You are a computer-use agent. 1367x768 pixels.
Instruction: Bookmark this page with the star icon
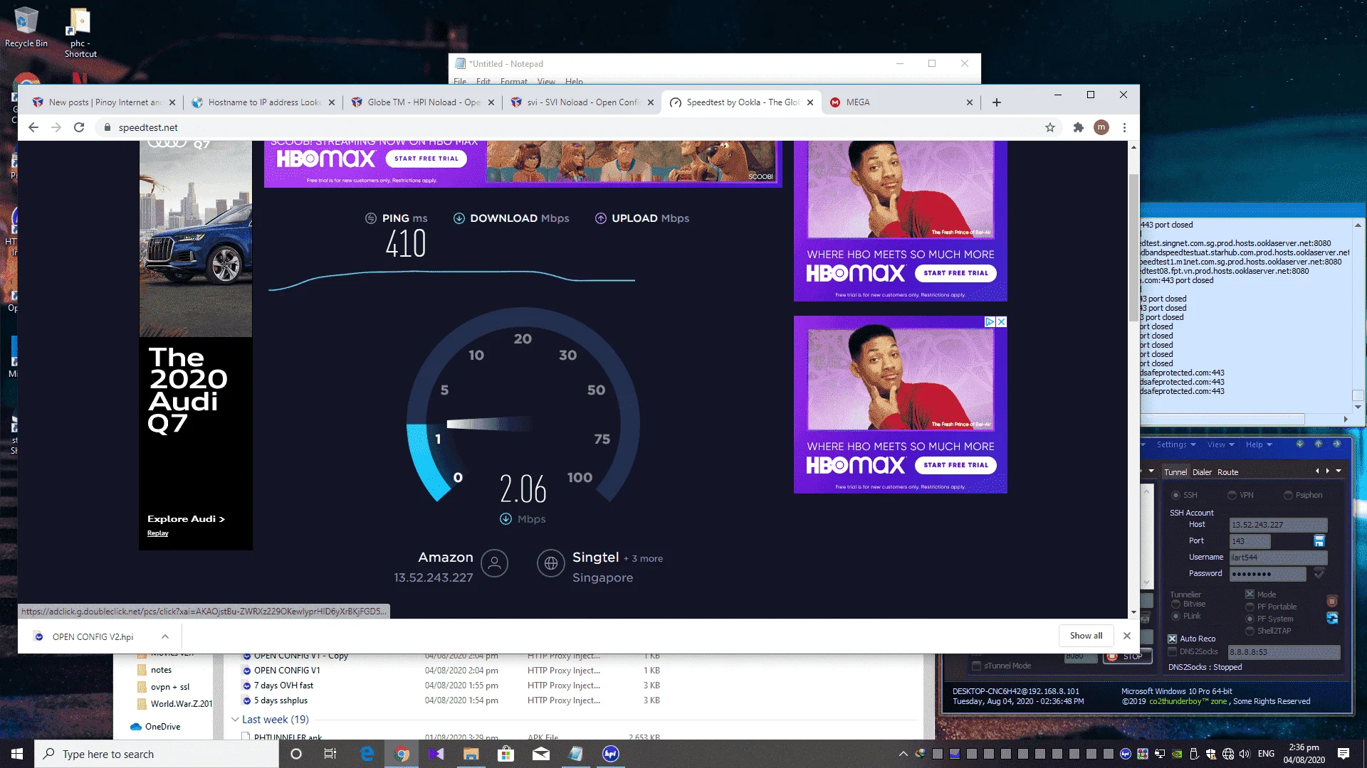pyautogui.click(x=1049, y=127)
